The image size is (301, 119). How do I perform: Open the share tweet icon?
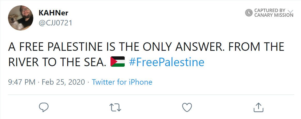(258, 107)
